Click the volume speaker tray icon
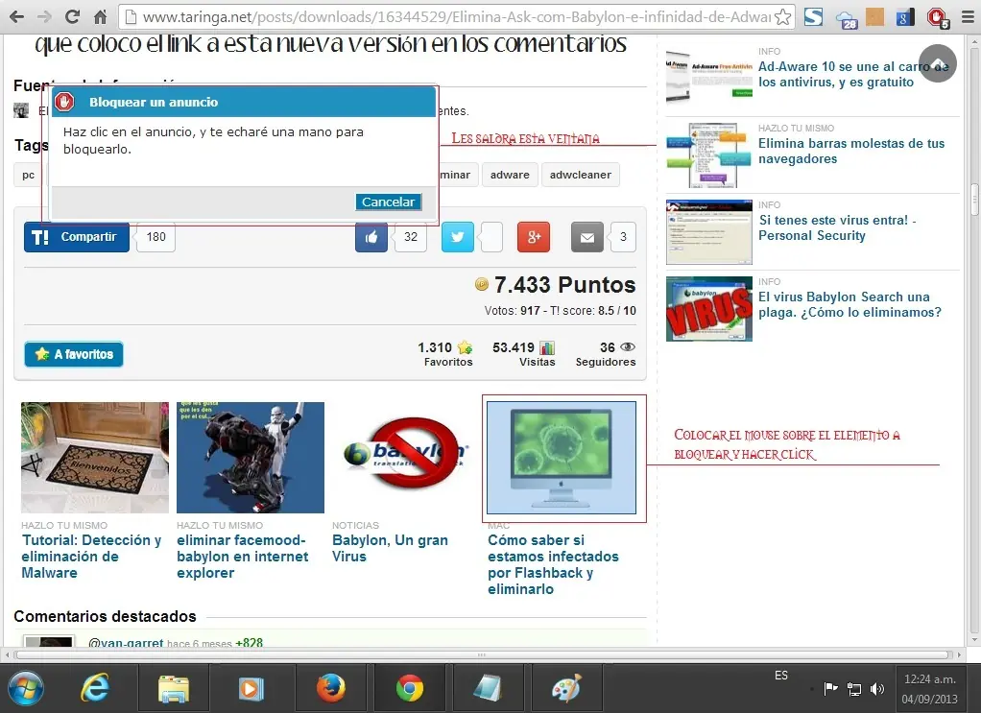The height and width of the screenshot is (713, 981). (877, 689)
